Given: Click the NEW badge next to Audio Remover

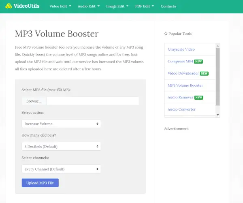Looking at the screenshot, I should tap(198, 97).
